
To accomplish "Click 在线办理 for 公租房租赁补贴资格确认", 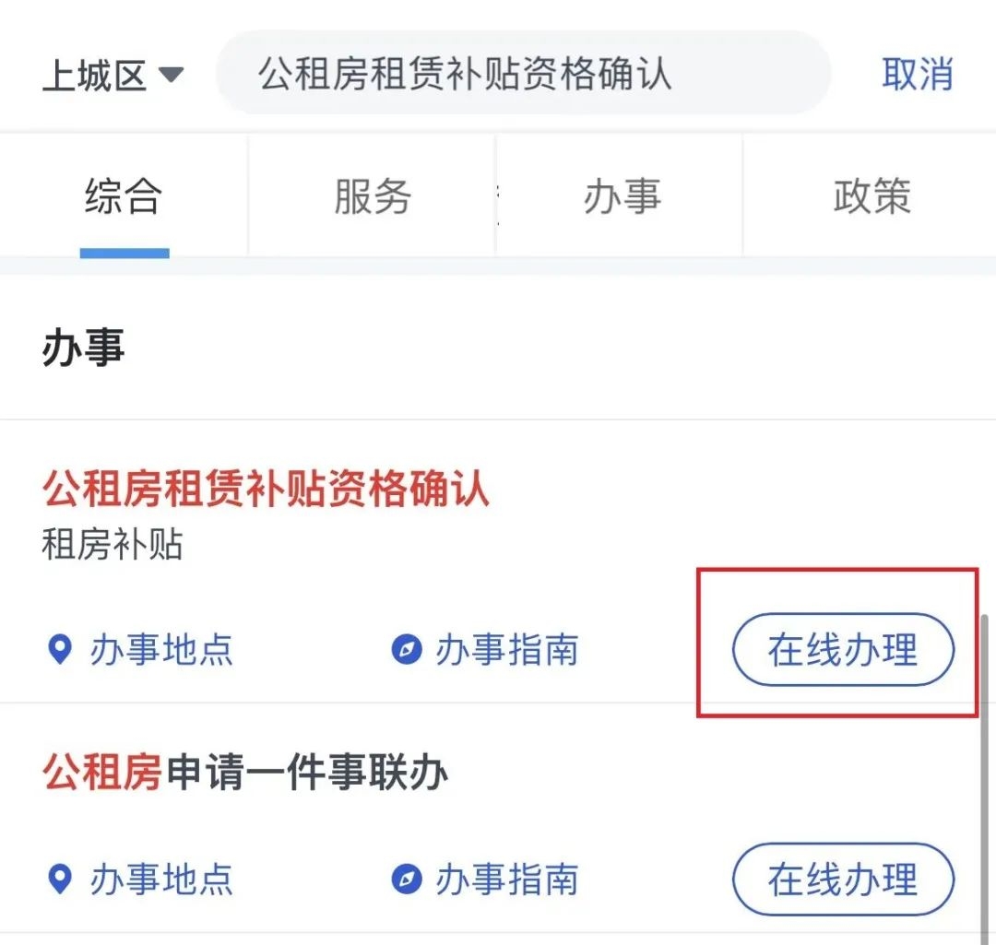I will (x=843, y=649).
